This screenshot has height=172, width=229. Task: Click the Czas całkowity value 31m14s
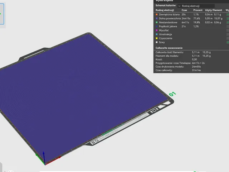pos(196,70)
